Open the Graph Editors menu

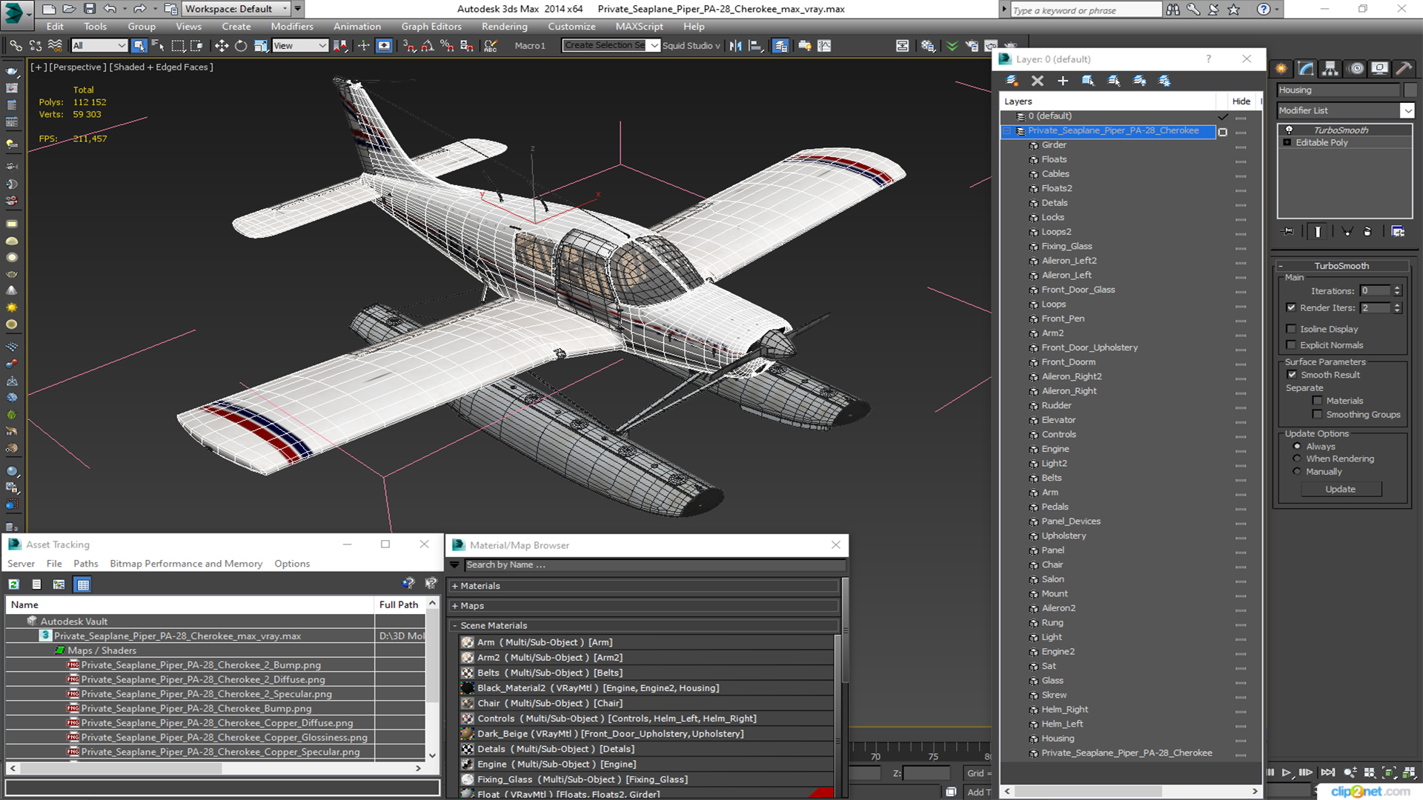click(x=431, y=27)
